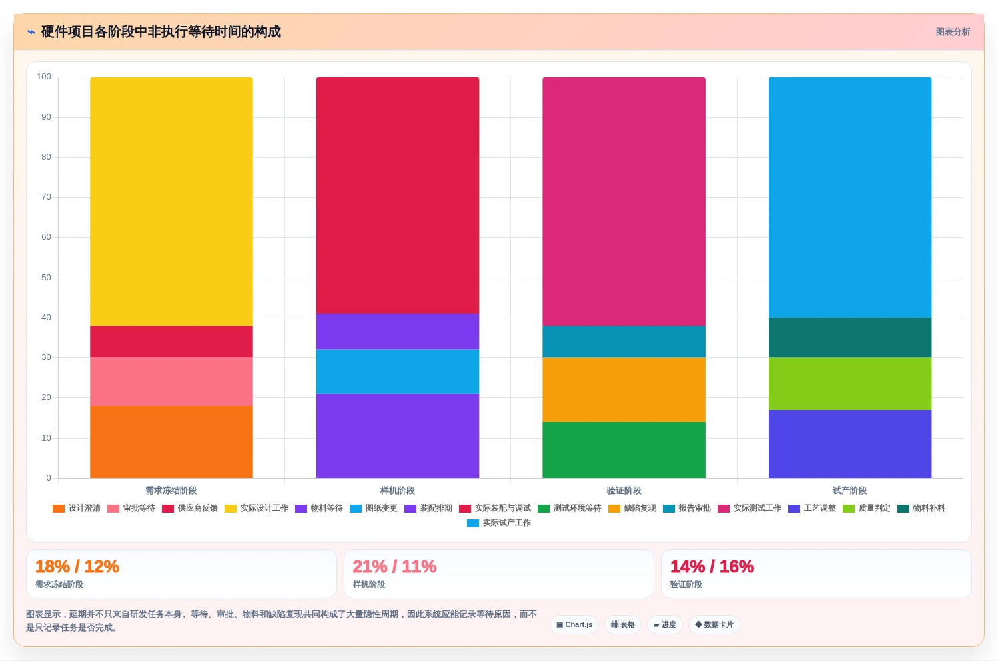Click the bottom purple segment of 样机阶段 bar
This screenshot has width=998, height=661.
(398, 436)
